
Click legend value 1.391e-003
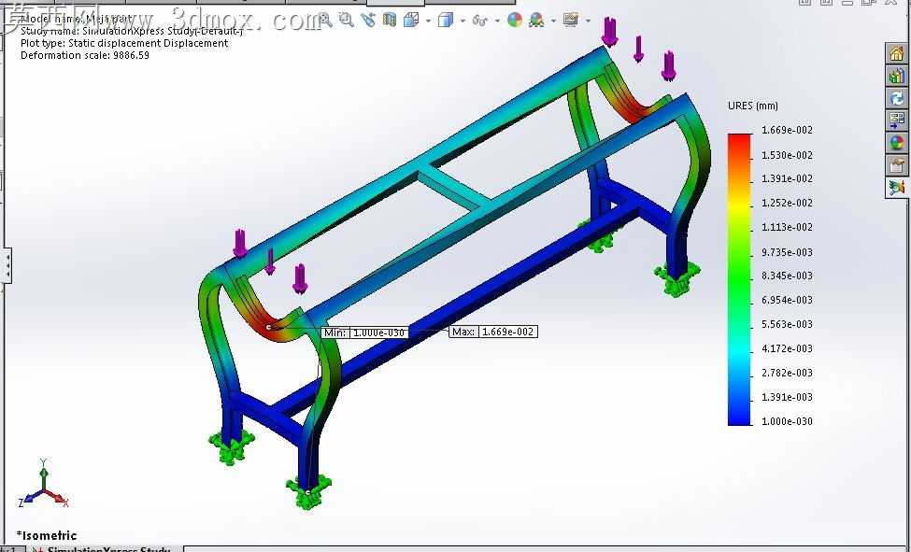coord(787,397)
